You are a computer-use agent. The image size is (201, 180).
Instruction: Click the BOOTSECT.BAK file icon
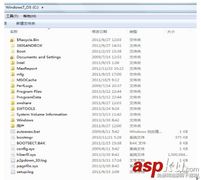pos(13,143)
